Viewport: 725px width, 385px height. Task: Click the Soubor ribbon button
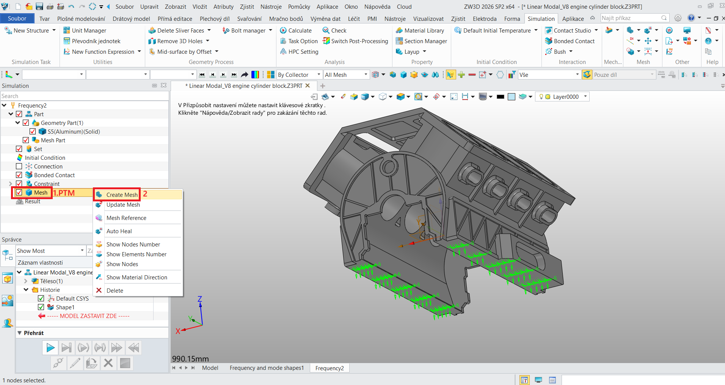[x=17, y=18]
